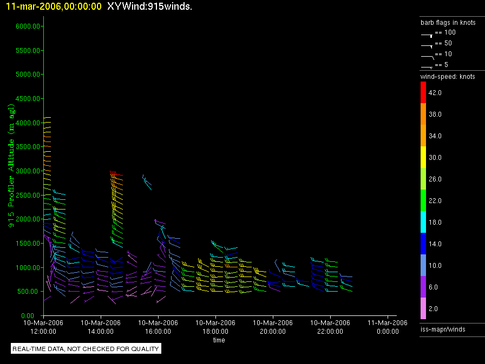The height and width of the screenshot is (364, 485).
Task: Choose the dark blue 14.0 knots swatch
Action: click(423, 244)
